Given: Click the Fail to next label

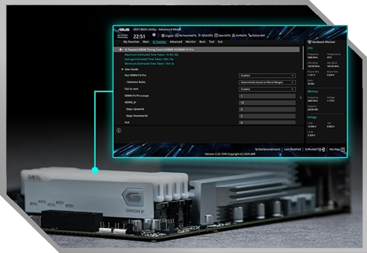Looking at the screenshot, I should (131, 89).
